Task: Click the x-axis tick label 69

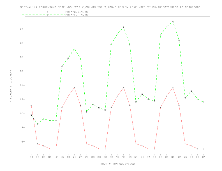Action: (173, 157)
